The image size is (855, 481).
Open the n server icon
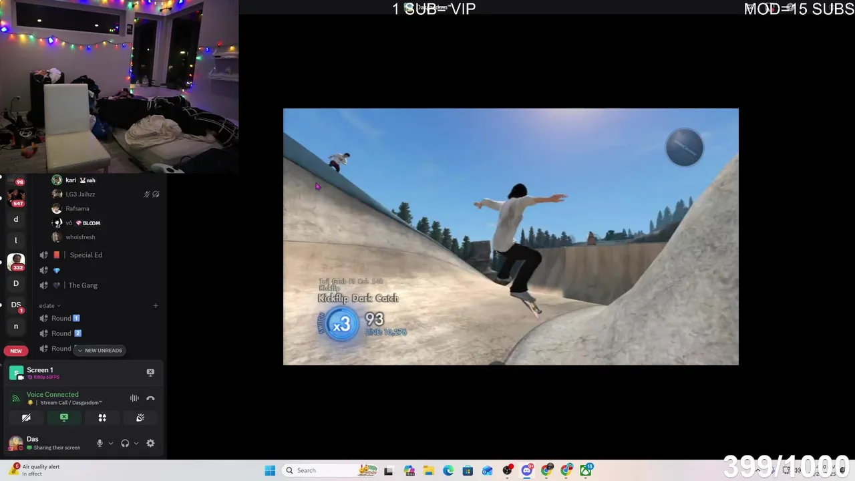(x=16, y=326)
